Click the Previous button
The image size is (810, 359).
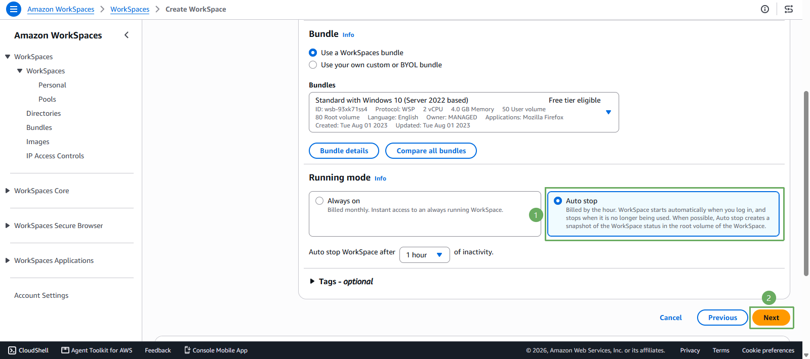click(722, 318)
